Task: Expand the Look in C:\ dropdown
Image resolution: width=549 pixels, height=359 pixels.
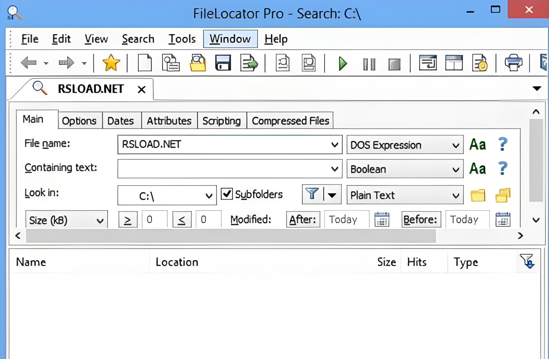Action: [x=209, y=196]
